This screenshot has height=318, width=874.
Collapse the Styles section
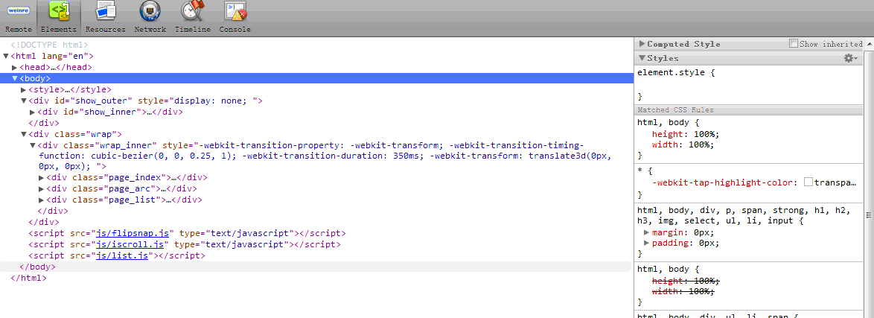(642, 58)
